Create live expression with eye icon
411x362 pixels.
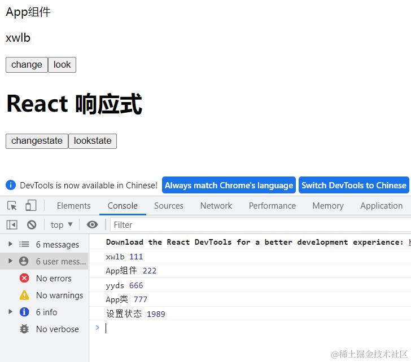click(92, 224)
